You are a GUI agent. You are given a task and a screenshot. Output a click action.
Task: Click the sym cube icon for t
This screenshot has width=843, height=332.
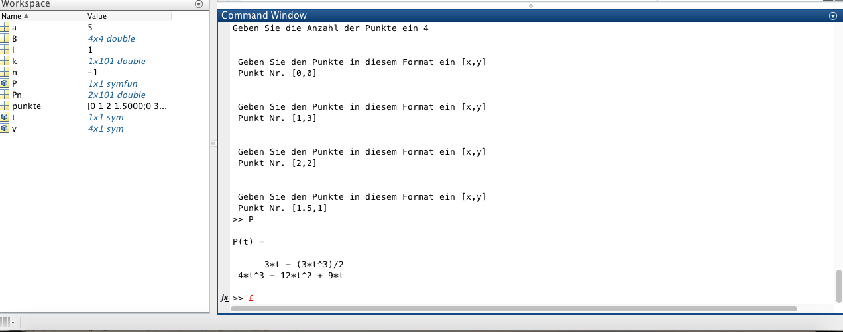[5, 118]
